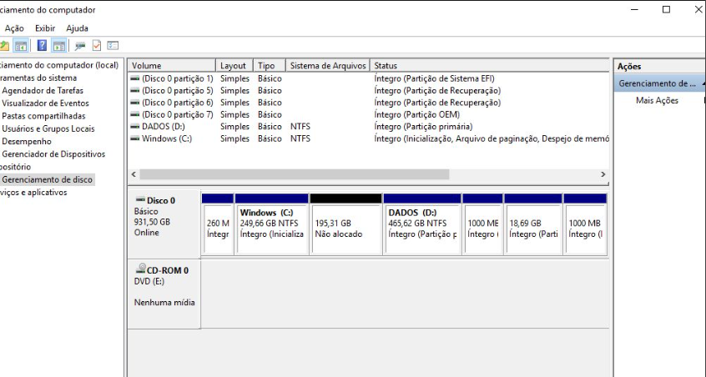Viewport: 706px width, 377px height.
Task: Click the horizontal scrollbar thumb of volume list
Action: [294, 174]
